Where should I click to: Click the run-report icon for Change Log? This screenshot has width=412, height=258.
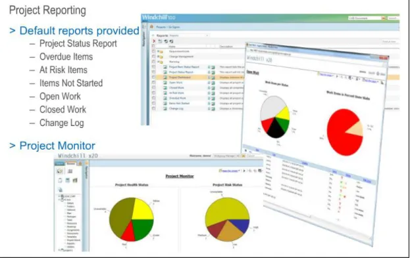pyautogui.click(x=213, y=108)
